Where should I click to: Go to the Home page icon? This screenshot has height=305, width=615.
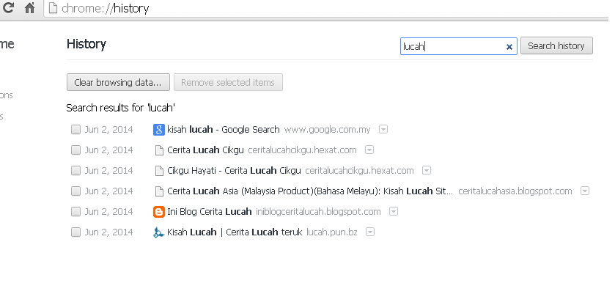coord(29,7)
